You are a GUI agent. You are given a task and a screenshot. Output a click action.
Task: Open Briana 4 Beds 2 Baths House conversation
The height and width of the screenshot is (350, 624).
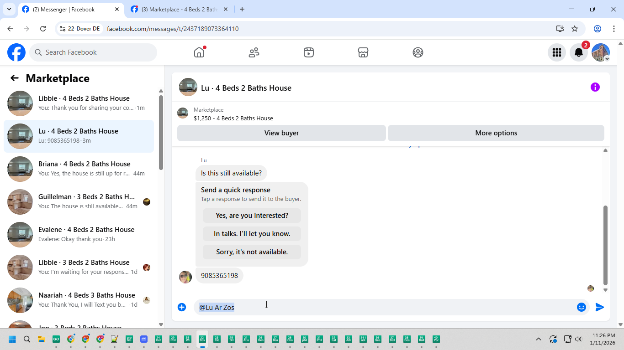pos(79,169)
